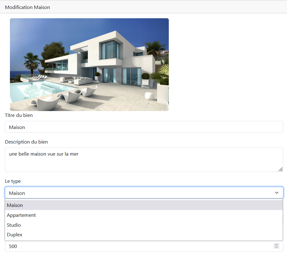Click the villa property photo
The width and height of the screenshot is (287, 253).
click(89, 65)
